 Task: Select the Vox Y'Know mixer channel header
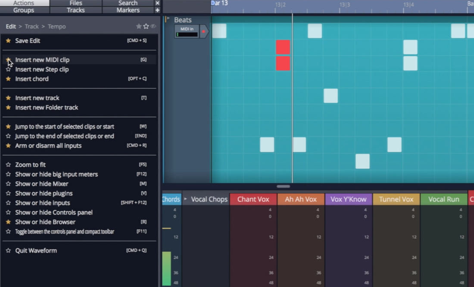[x=349, y=199]
